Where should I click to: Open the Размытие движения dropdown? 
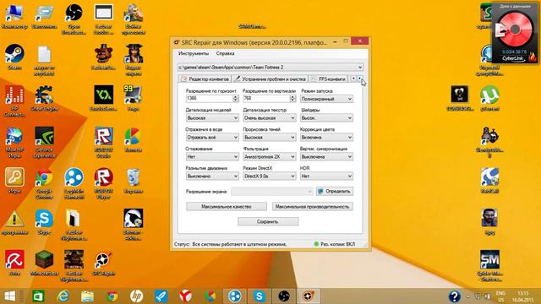coord(212,176)
